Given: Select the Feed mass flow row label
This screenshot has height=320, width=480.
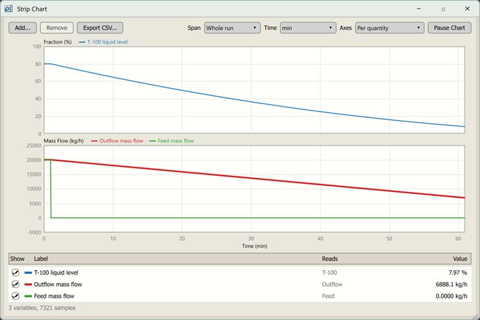Looking at the screenshot, I should coord(54,296).
